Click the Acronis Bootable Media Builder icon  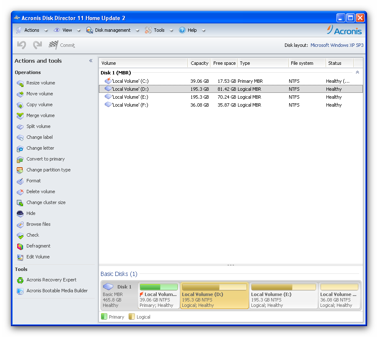pyautogui.click(x=20, y=291)
